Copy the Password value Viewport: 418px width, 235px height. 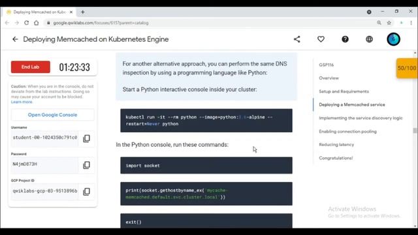tap(86, 165)
